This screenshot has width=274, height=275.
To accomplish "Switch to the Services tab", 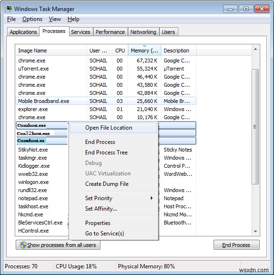I will click(80, 32).
